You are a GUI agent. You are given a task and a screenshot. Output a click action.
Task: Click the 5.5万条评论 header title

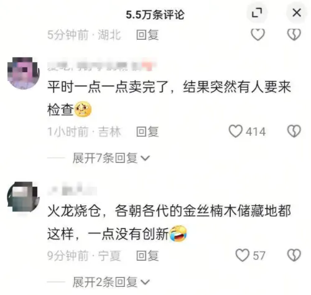pyautogui.click(x=155, y=14)
